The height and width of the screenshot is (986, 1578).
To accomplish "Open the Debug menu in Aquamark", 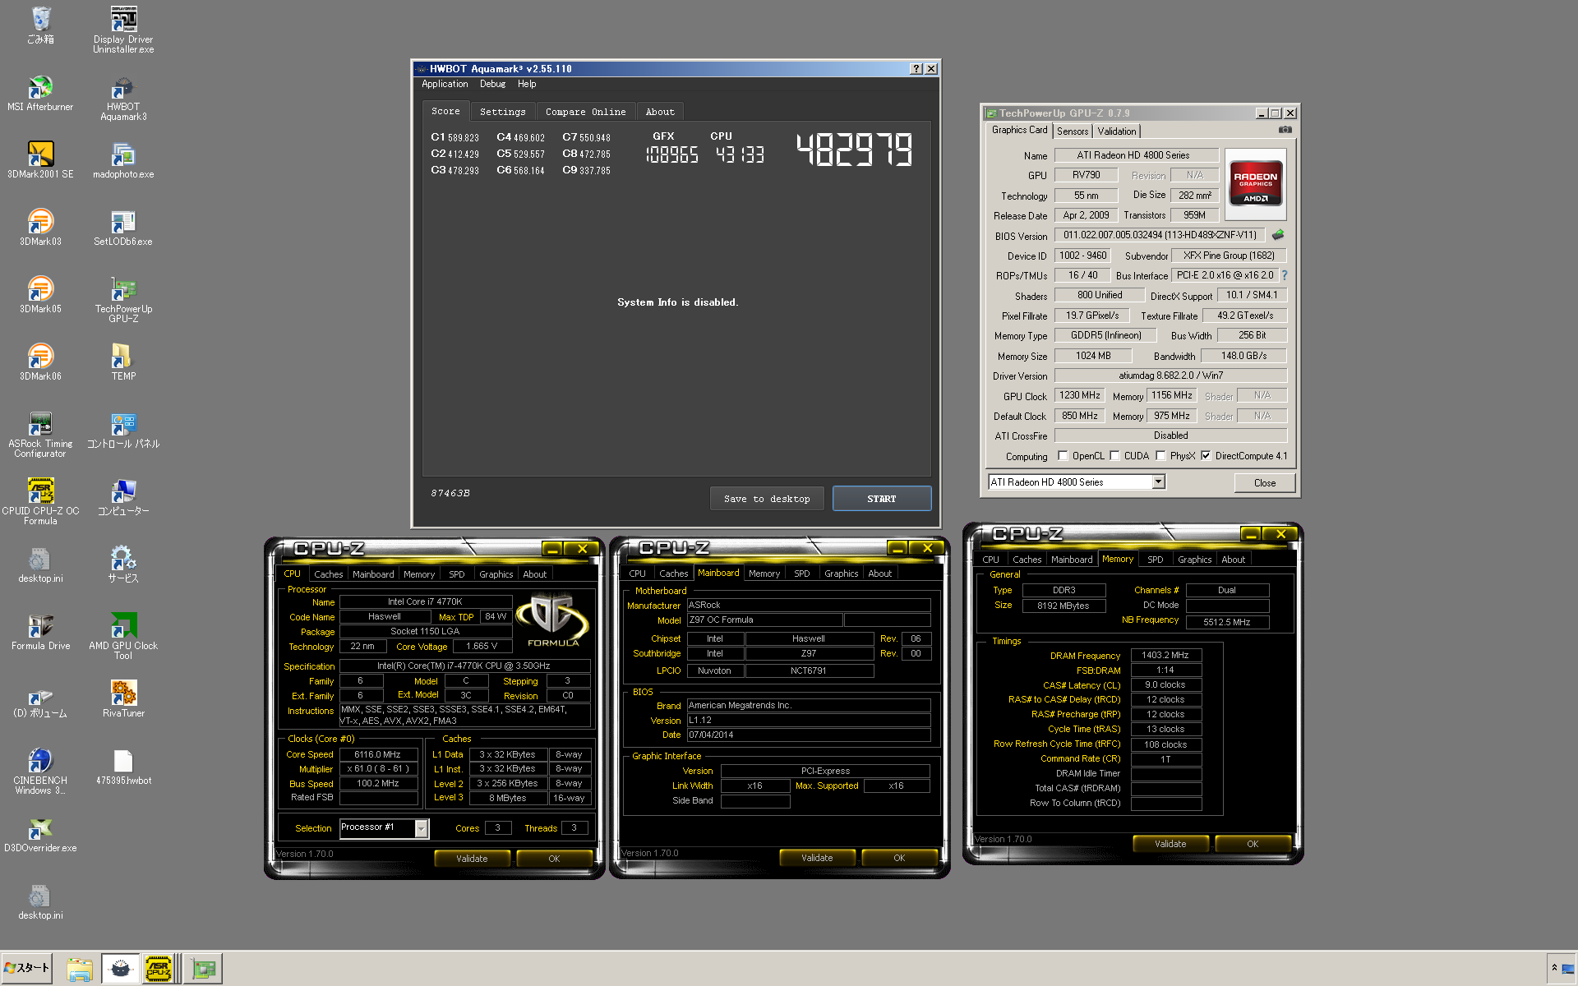I will tap(492, 84).
